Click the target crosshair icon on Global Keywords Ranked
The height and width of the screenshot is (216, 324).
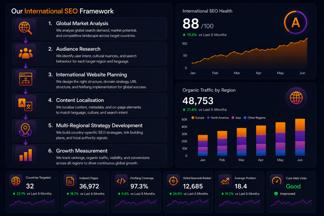coord(173,181)
